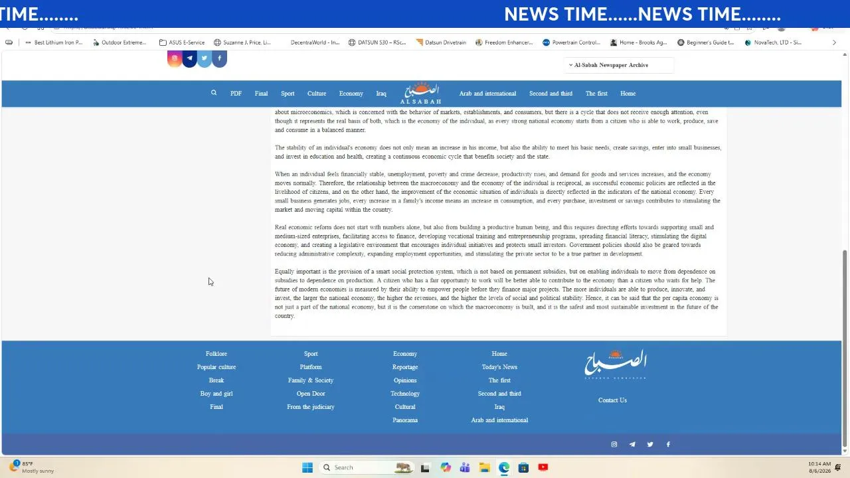Image resolution: width=850 pixels, height=478 pixels.
Task: Click the Panorama footer link
Action: (x=405, y=420)
